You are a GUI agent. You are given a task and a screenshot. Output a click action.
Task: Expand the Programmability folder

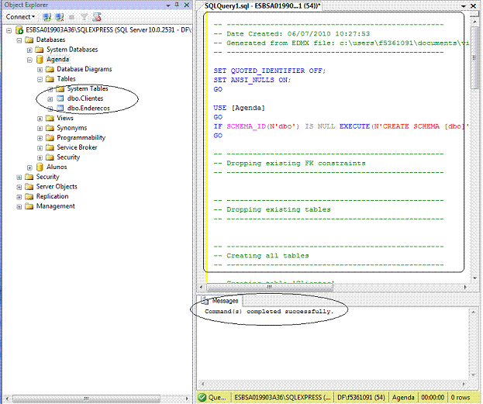pyautogui.click(x=40, y=138)
